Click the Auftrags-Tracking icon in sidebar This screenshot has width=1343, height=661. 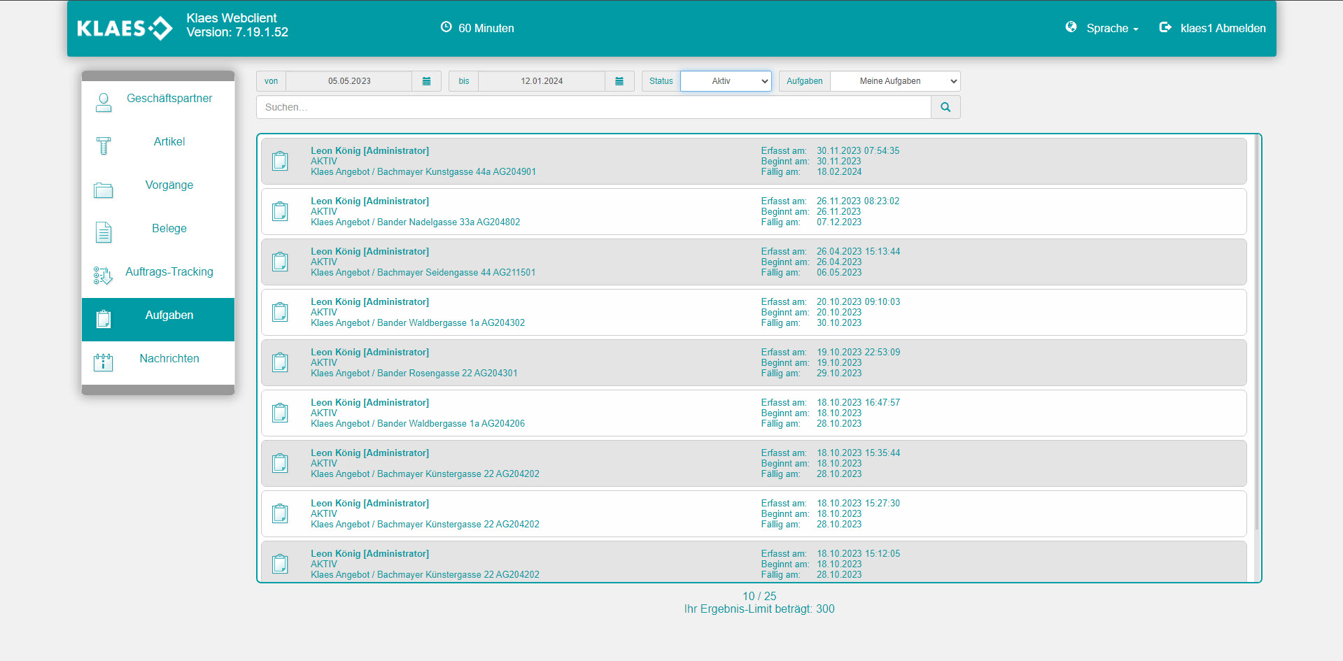103,276
